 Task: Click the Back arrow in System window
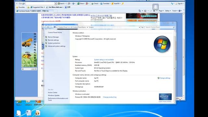coord(46,27)
